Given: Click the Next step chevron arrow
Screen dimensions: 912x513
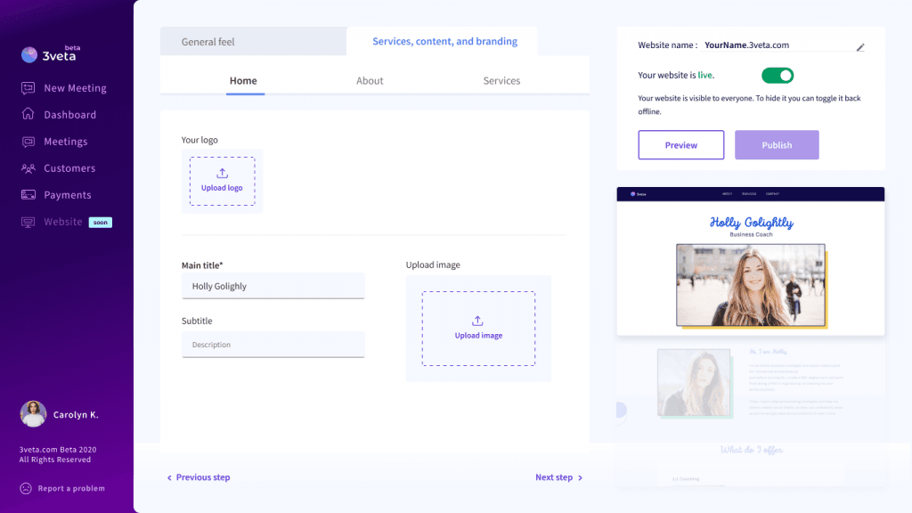Looking at the screenshot, I should 580,477.
